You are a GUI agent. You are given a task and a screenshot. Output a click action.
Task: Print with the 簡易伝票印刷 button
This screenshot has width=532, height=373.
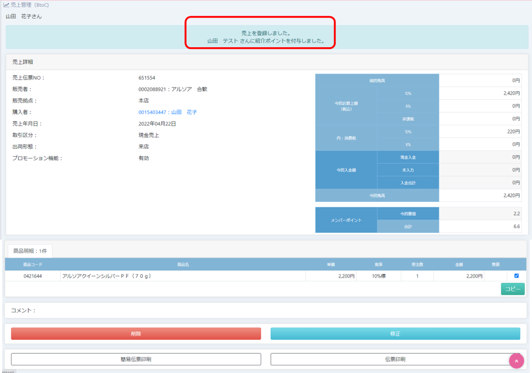click(x=136, y=359)
